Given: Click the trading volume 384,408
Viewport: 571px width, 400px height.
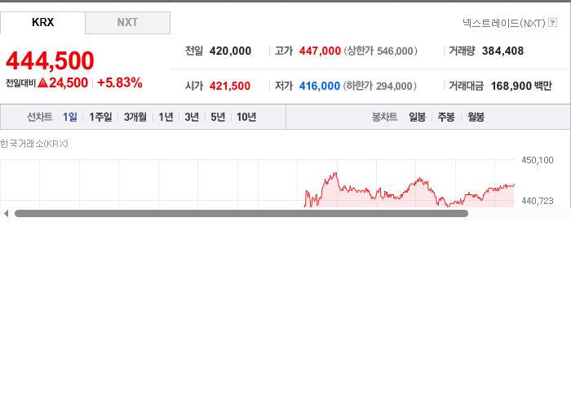Looking at the screenshot, I should 502,51.
